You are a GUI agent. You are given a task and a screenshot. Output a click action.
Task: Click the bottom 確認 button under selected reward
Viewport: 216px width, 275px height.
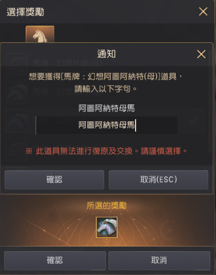click(x=55, y=260)
